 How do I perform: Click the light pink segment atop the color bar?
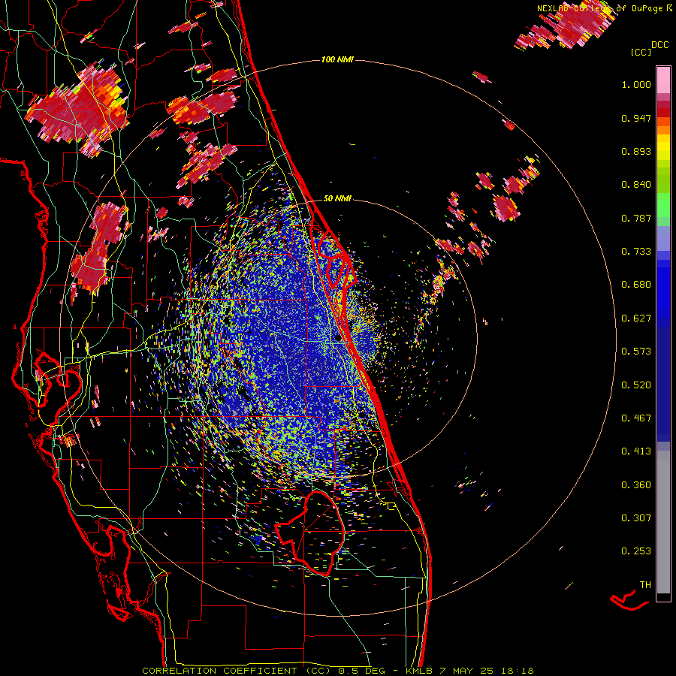[x=663, y=80]
